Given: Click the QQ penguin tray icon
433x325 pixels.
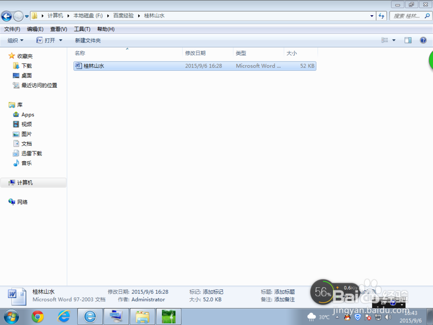Looking at the screenshot, I should point(347,317).
